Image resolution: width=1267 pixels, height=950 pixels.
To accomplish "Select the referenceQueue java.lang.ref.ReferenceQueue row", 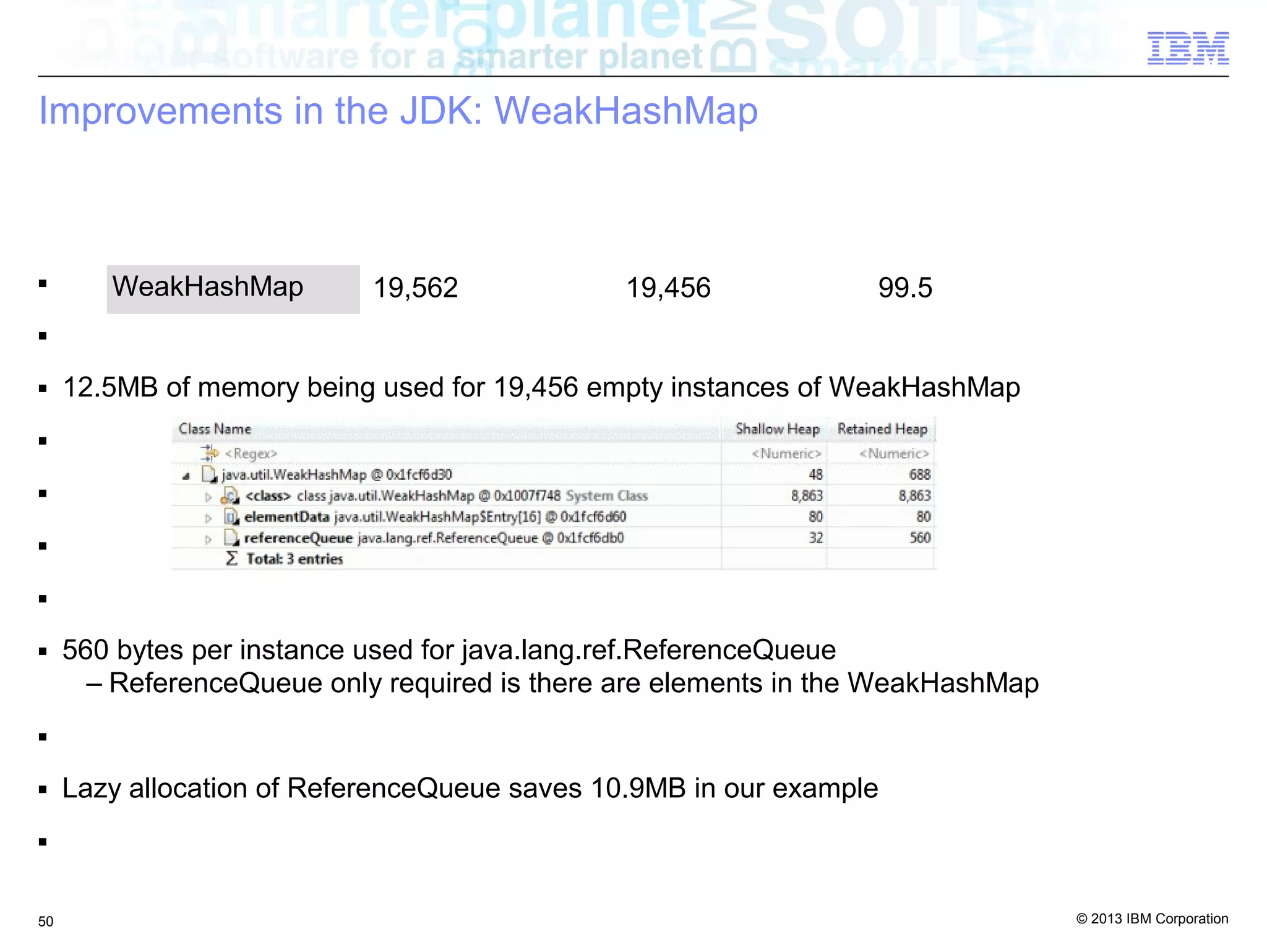I will click(554, 537).
